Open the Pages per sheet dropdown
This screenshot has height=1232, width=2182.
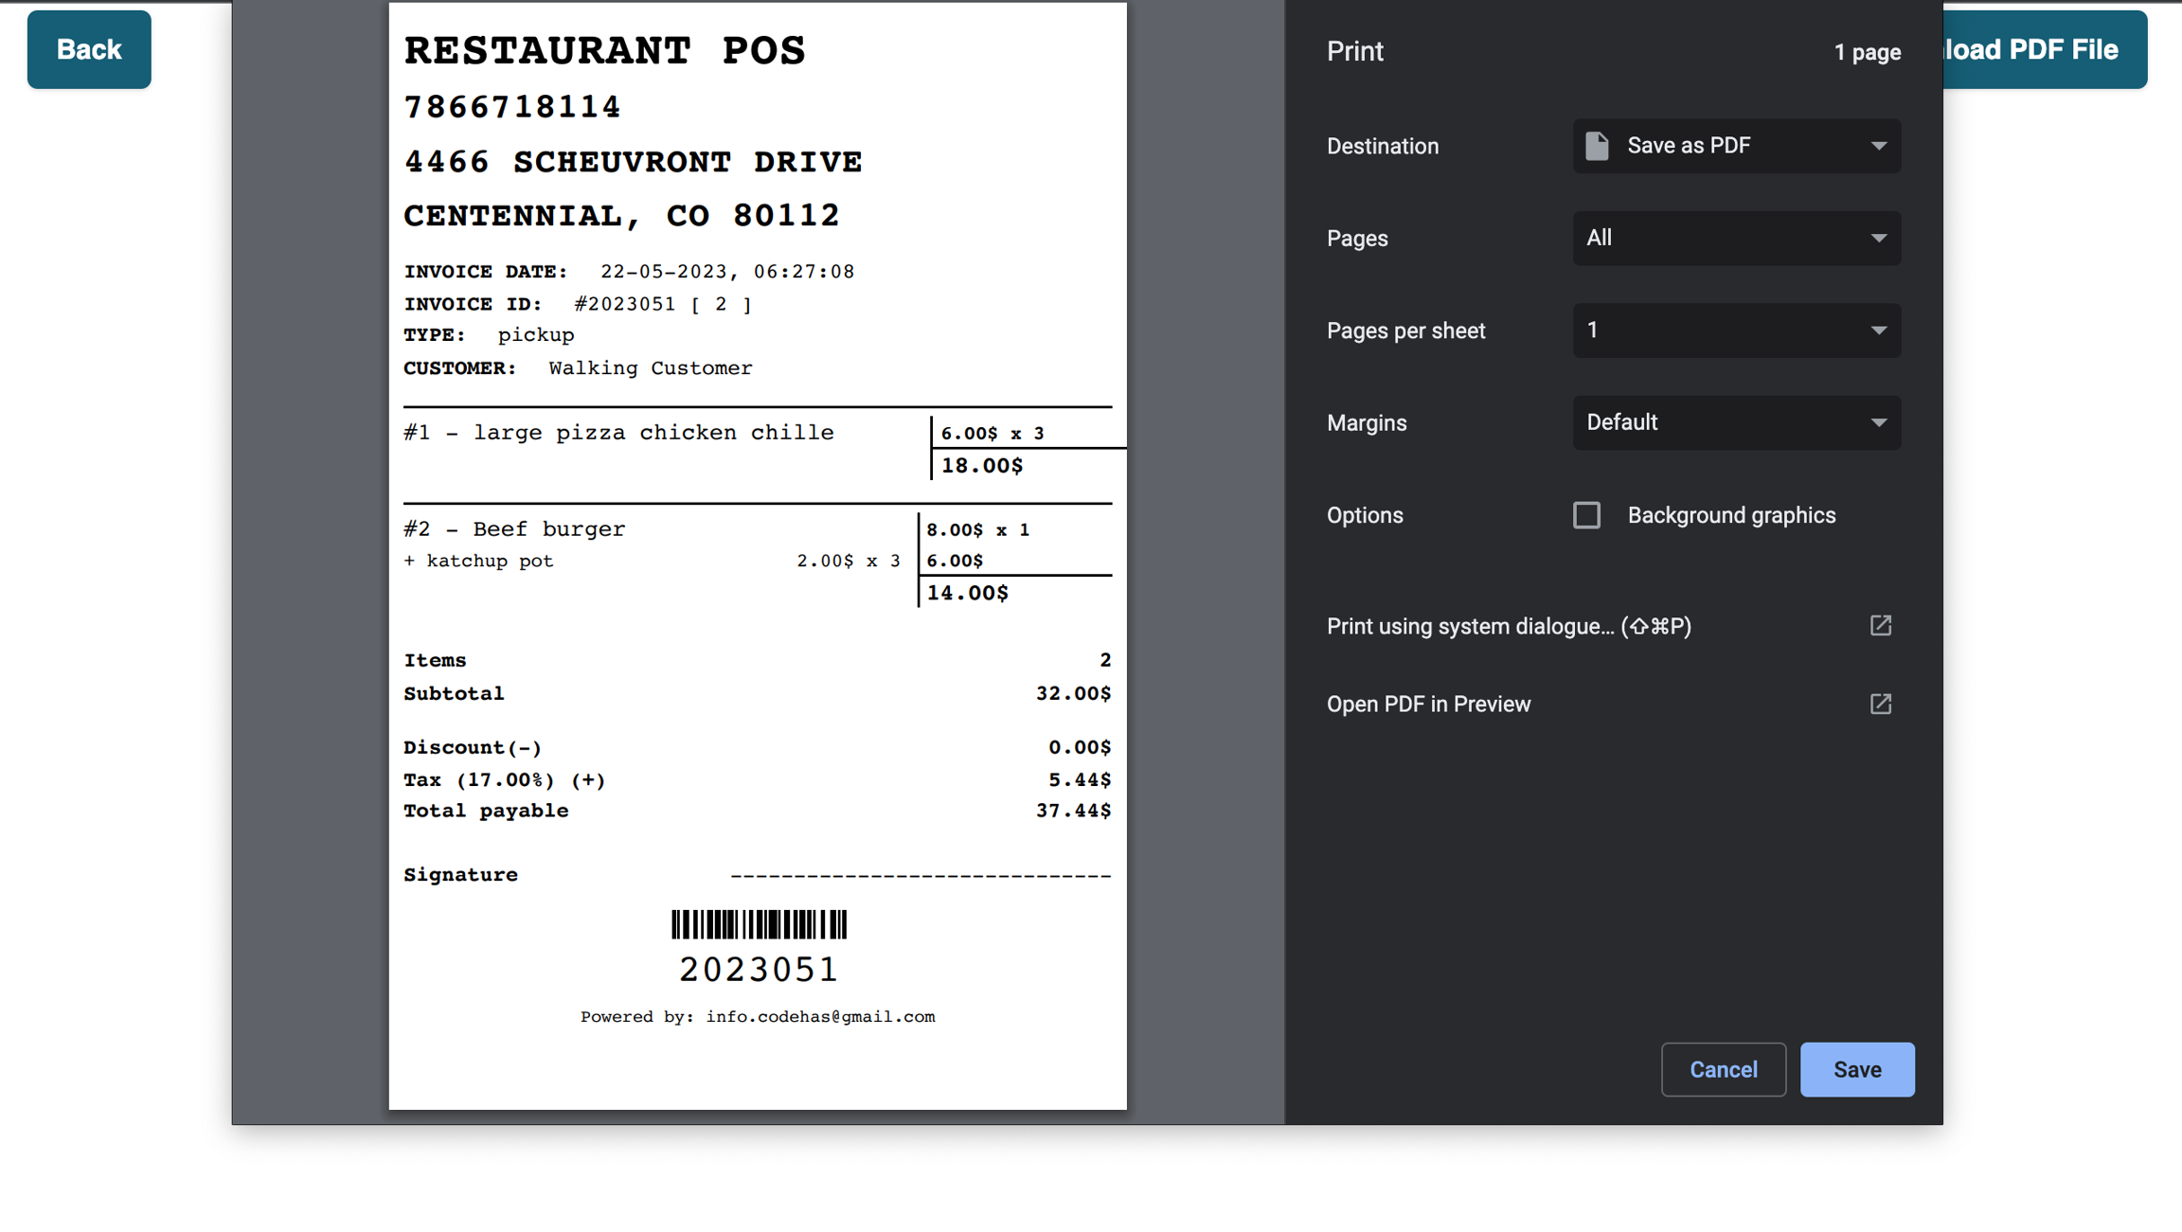[x=1736, y=330]
